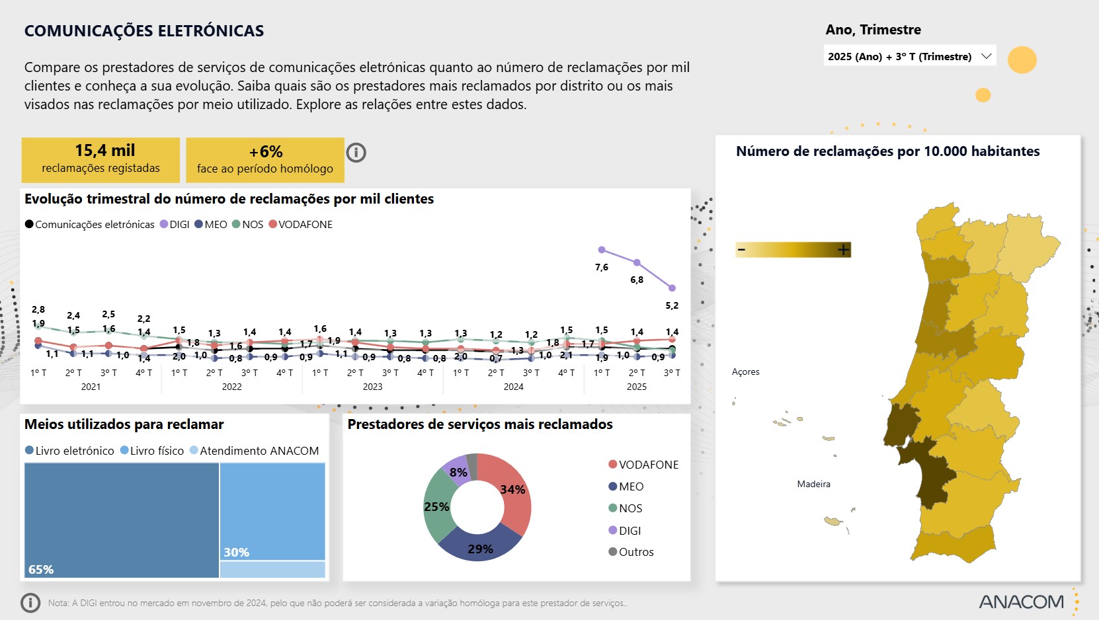Select the 65% Livro eletrónico treemap block
This screenshot has height=620, width=1099.
pyautogui.click(x=122, y=520)
